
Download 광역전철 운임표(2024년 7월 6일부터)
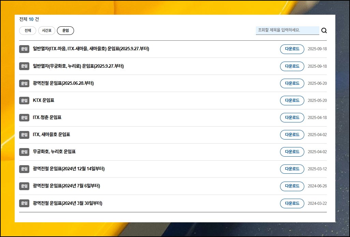click(x=292, y=186)
